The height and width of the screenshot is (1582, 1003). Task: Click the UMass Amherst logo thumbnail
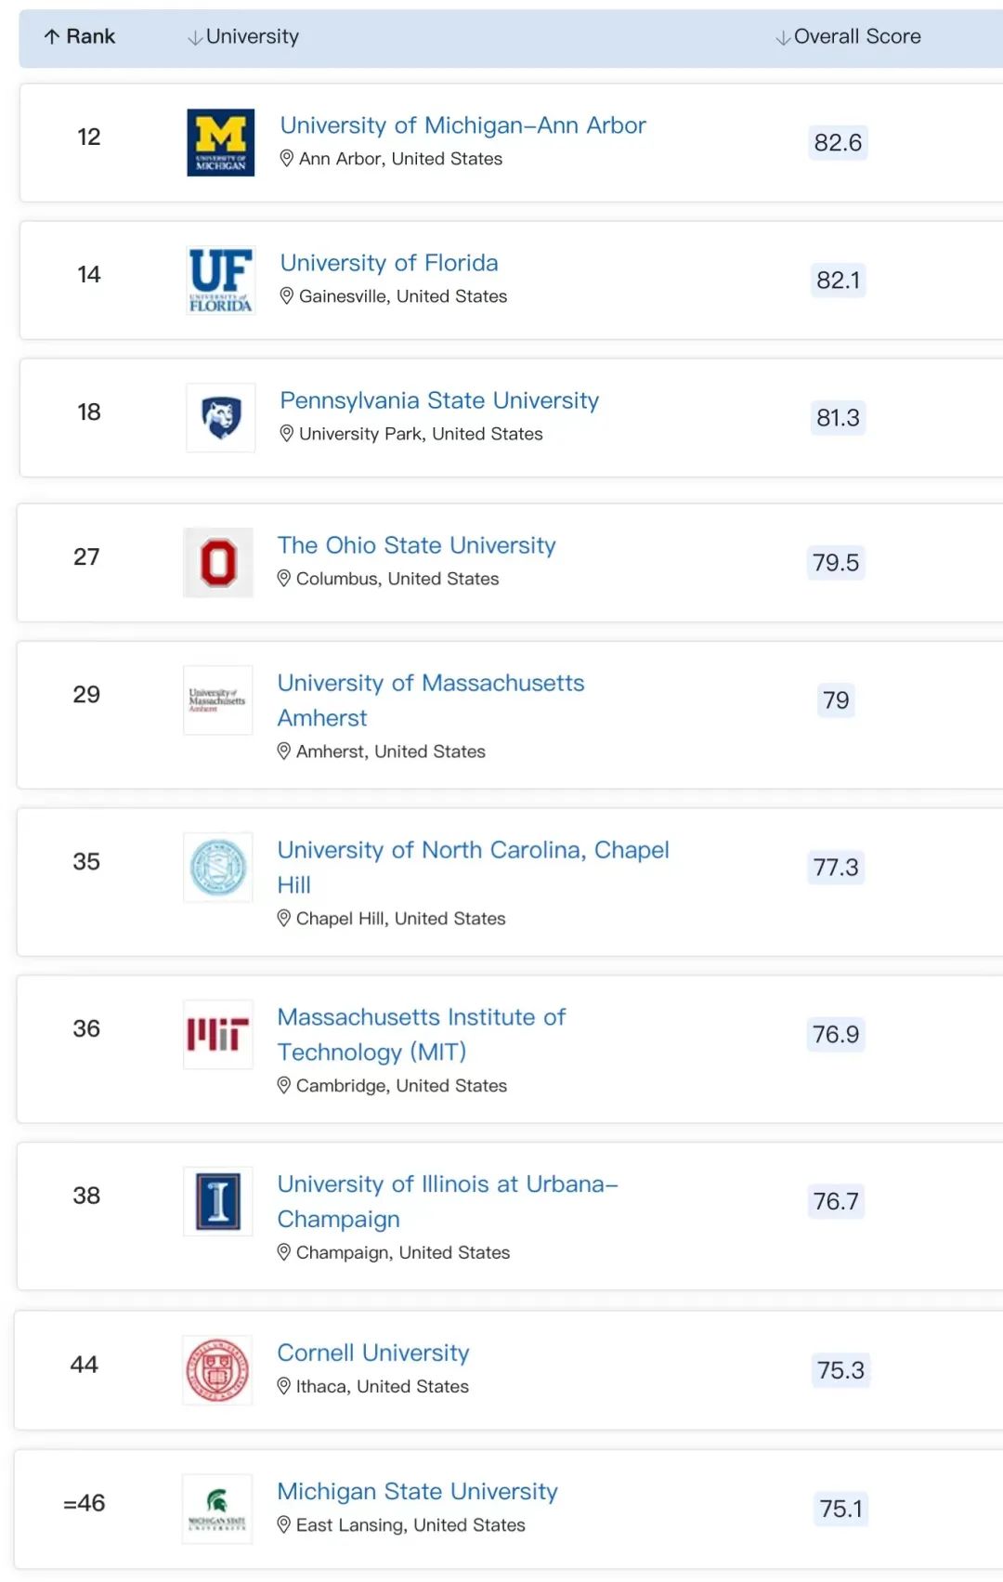tap(218, 699)
